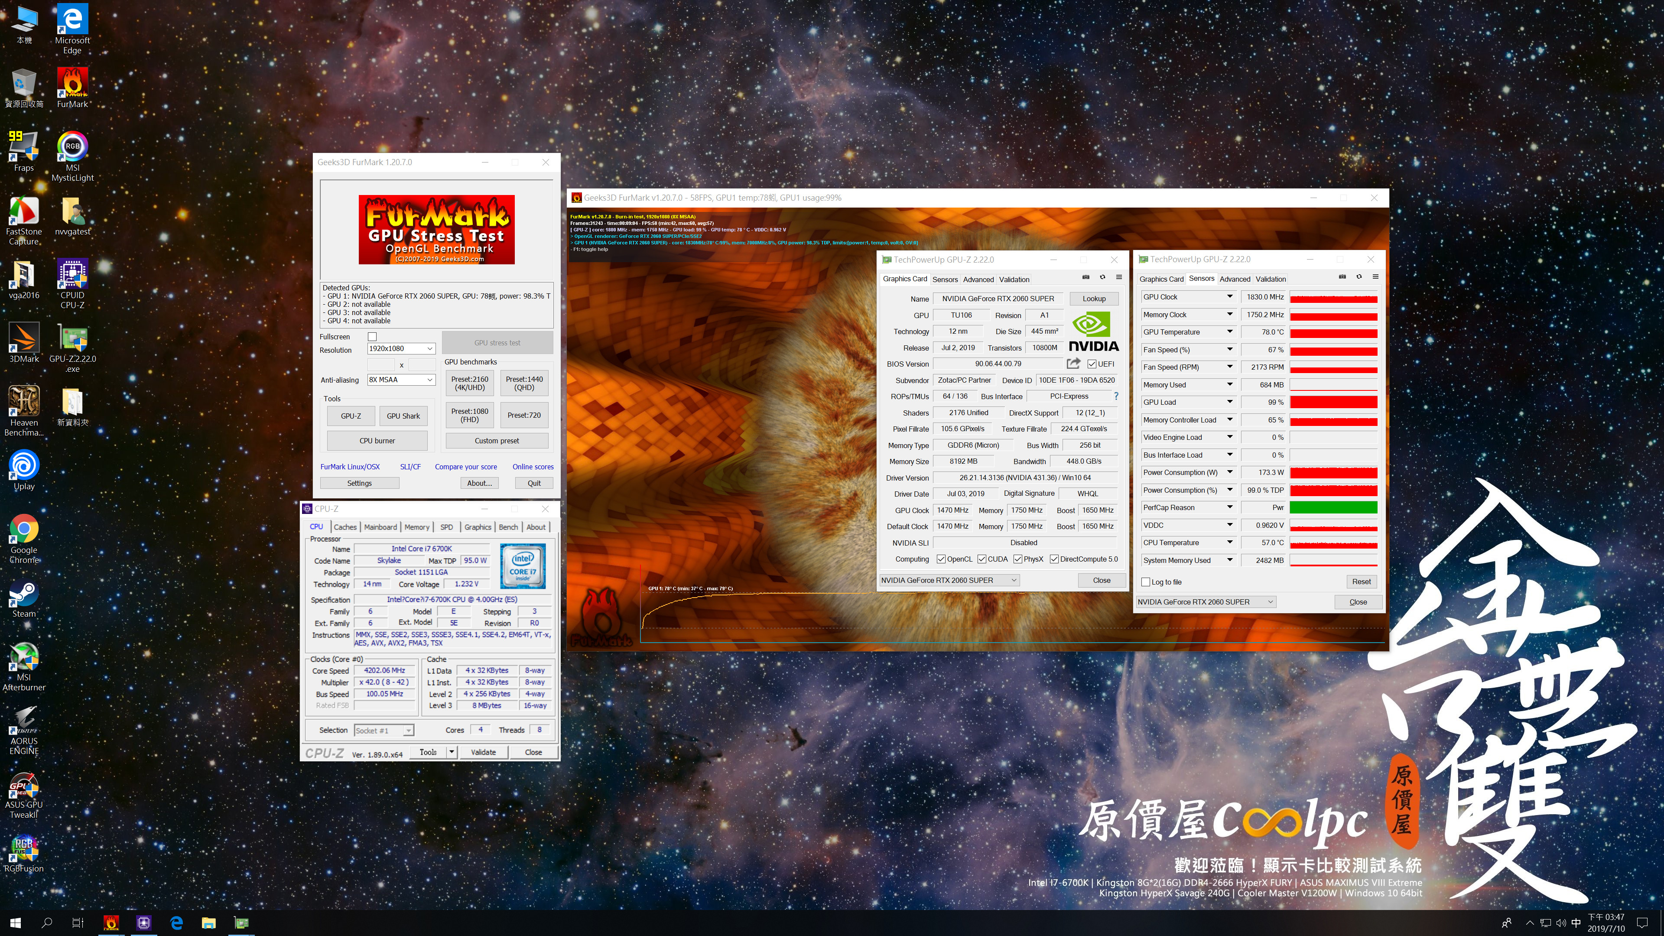
Task: Click the CPU burner button
Action: (x=377, y=441)
